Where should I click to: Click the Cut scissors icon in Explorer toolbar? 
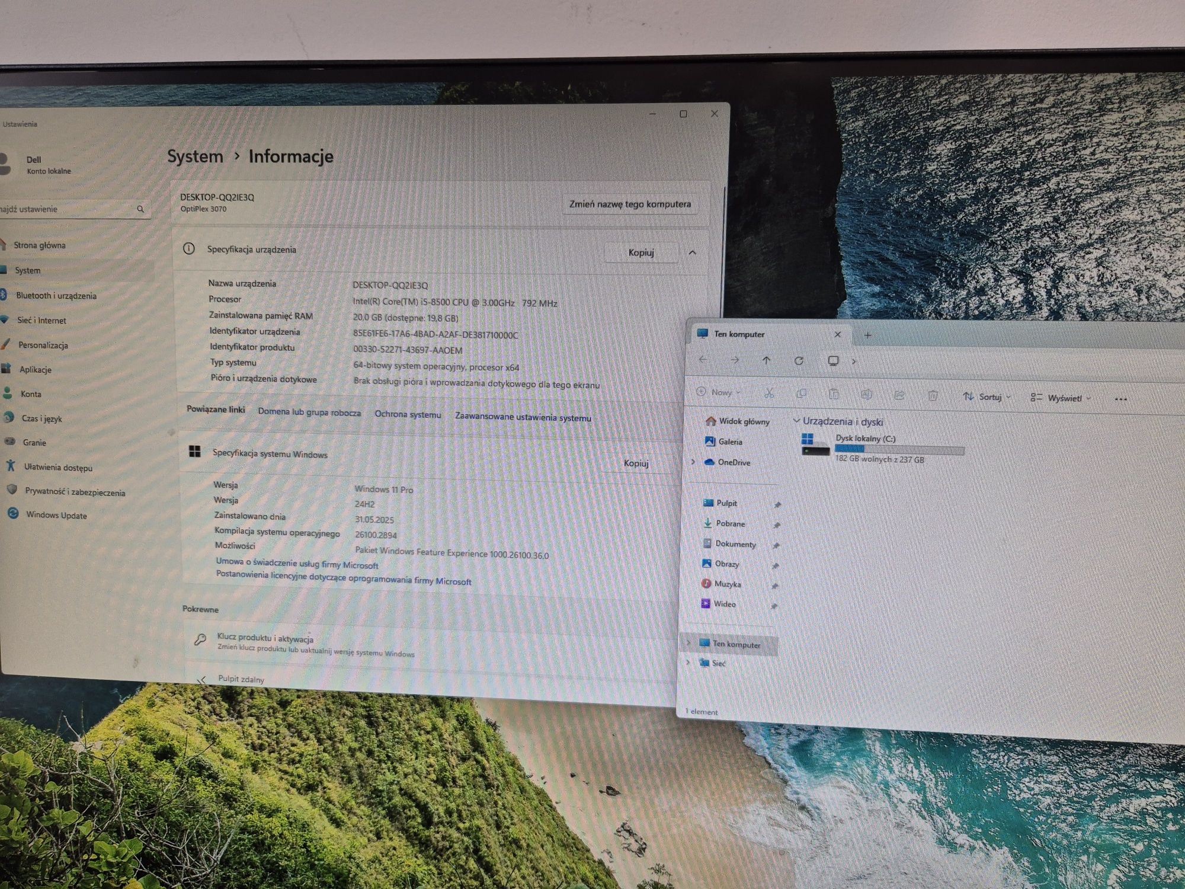click(x=769, y=392)
